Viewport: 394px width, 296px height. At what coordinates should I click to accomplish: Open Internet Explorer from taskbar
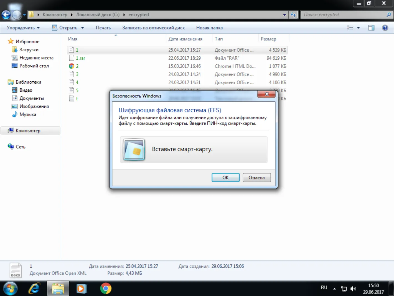tap(34, 289)
